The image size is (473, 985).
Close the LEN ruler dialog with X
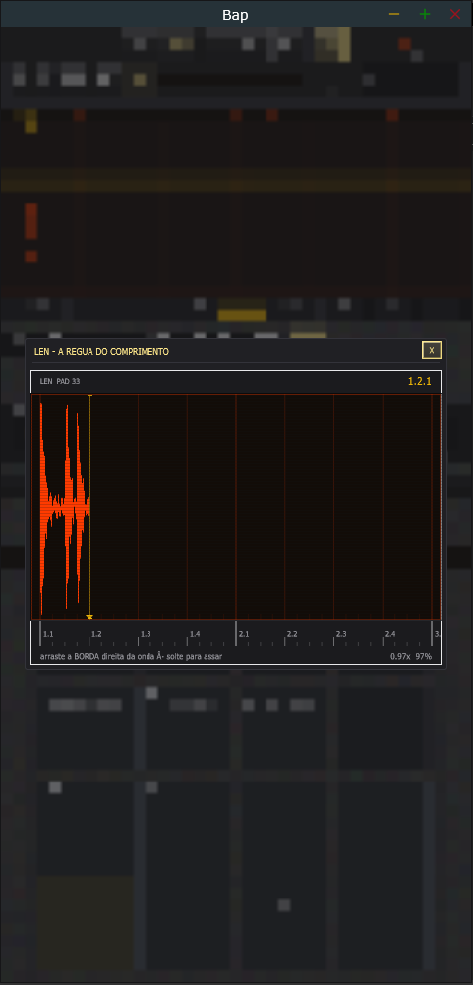pyautogui.click(x=431, y=351)
